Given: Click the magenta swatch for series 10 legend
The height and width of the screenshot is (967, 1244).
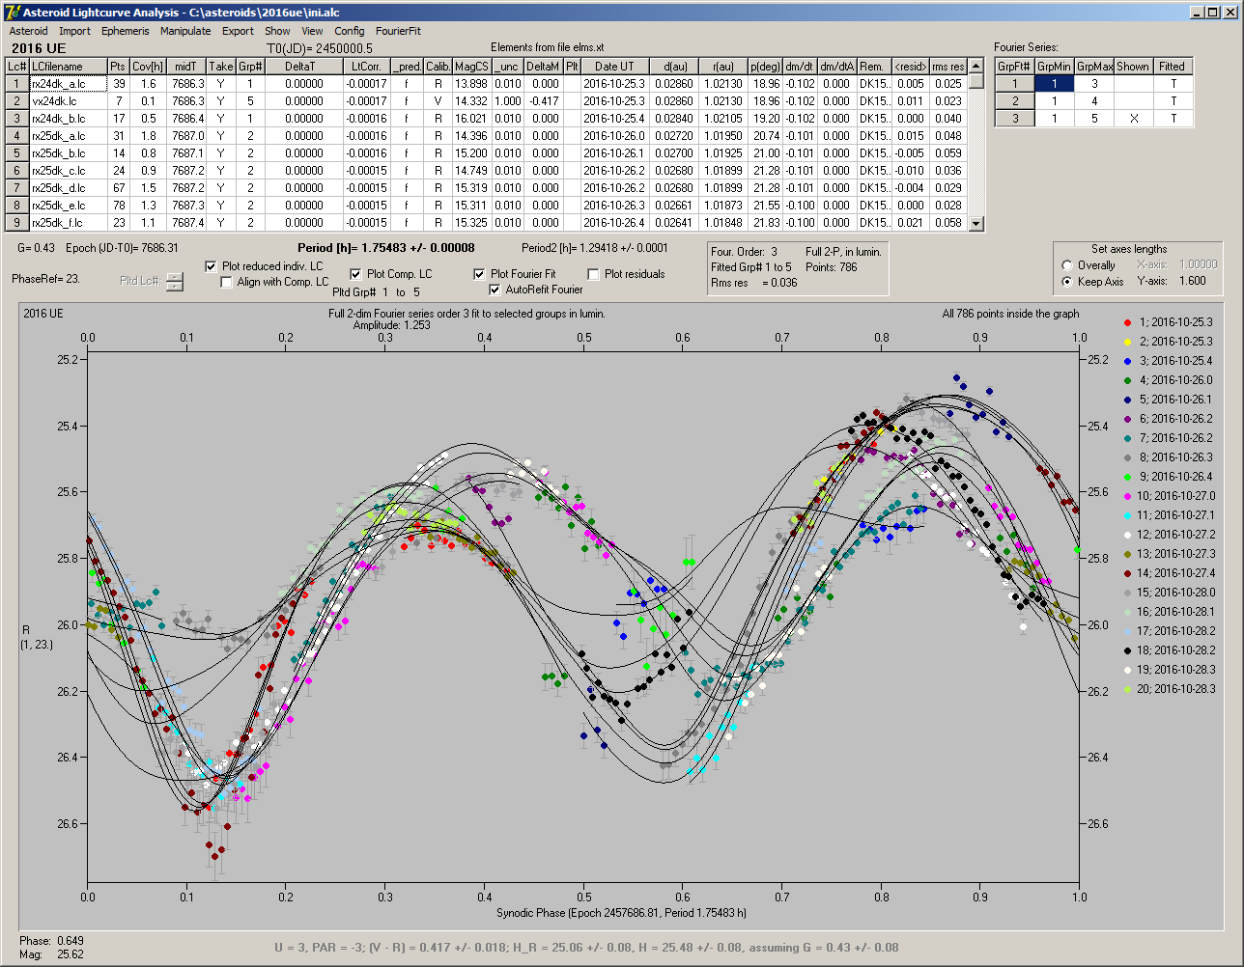Looking at the screenshot, I should 1126,496.
